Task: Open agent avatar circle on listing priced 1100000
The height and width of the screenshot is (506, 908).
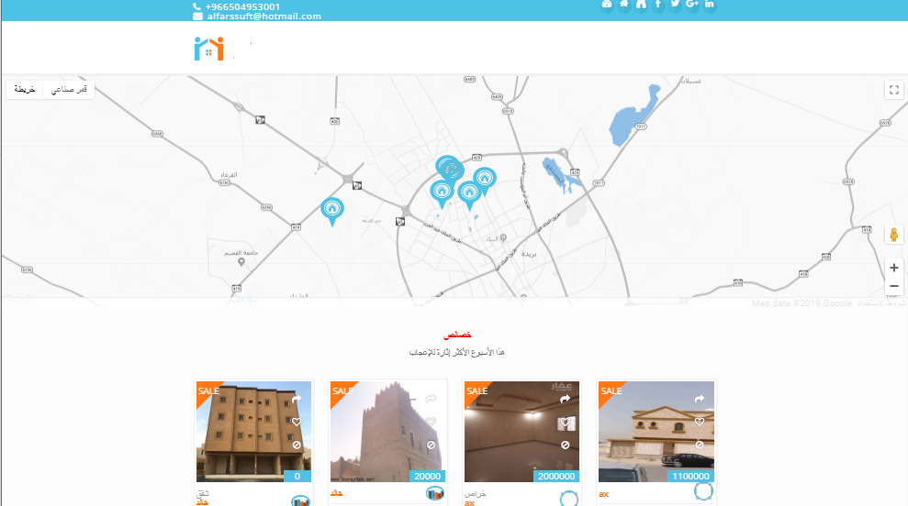Action: click(x=703, y=491)
